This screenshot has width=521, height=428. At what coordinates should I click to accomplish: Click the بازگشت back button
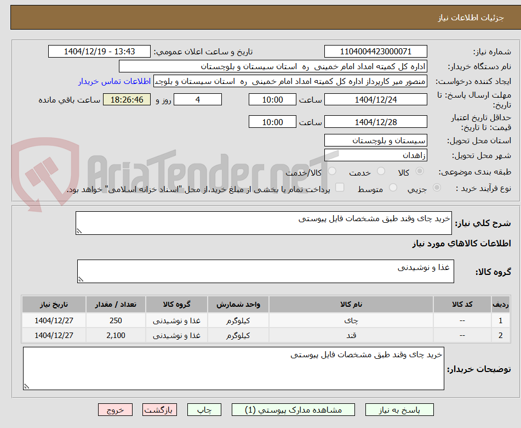159,410
